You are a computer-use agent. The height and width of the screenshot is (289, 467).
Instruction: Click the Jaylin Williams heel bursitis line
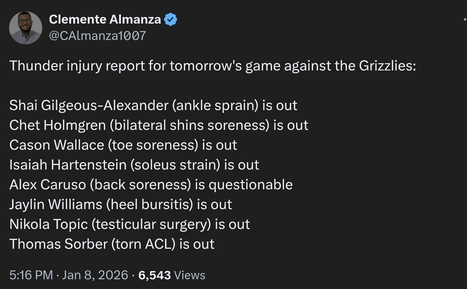[121, 204]
